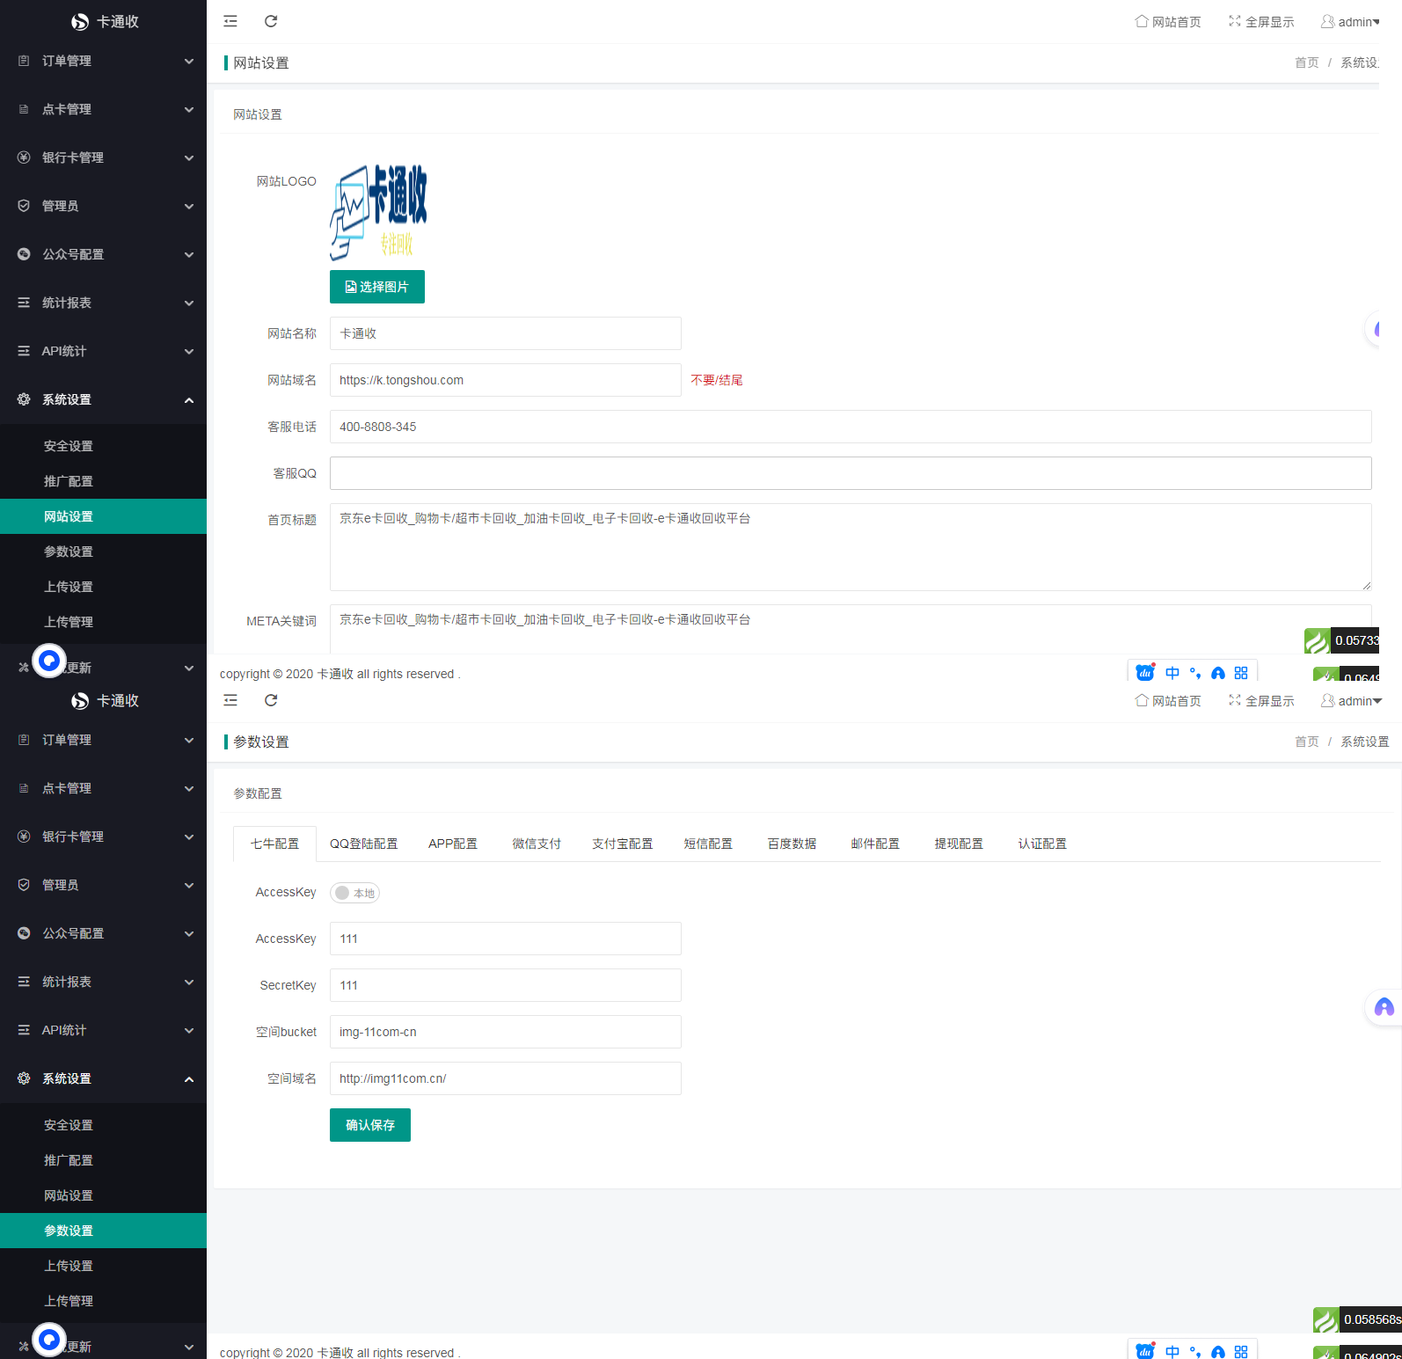Toggle the 本地 AccessKey switch
The image size is (1402, 1359).
(x=354, y=893)
